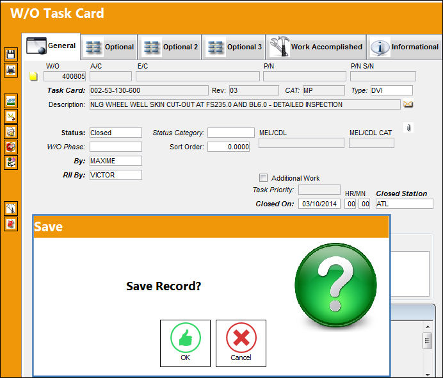This screenshot has height=378, width=443.
Task: Click the yellow note icon beside W/O field
Action: (34, 76)
